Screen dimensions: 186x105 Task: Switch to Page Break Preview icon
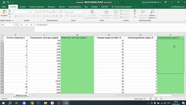[161, 99]
